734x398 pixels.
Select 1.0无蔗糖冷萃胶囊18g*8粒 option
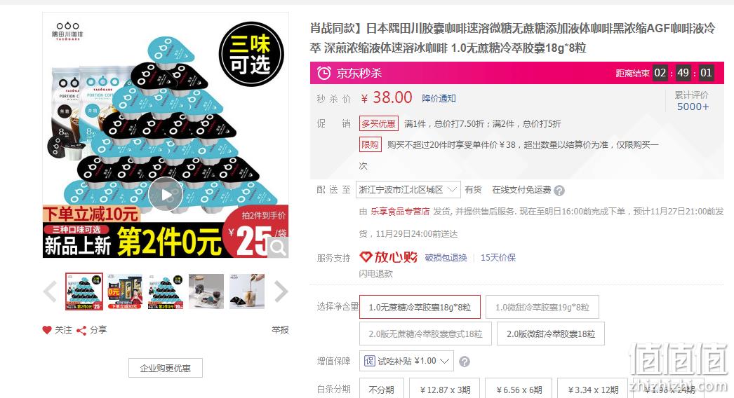(x=420, y=308)
